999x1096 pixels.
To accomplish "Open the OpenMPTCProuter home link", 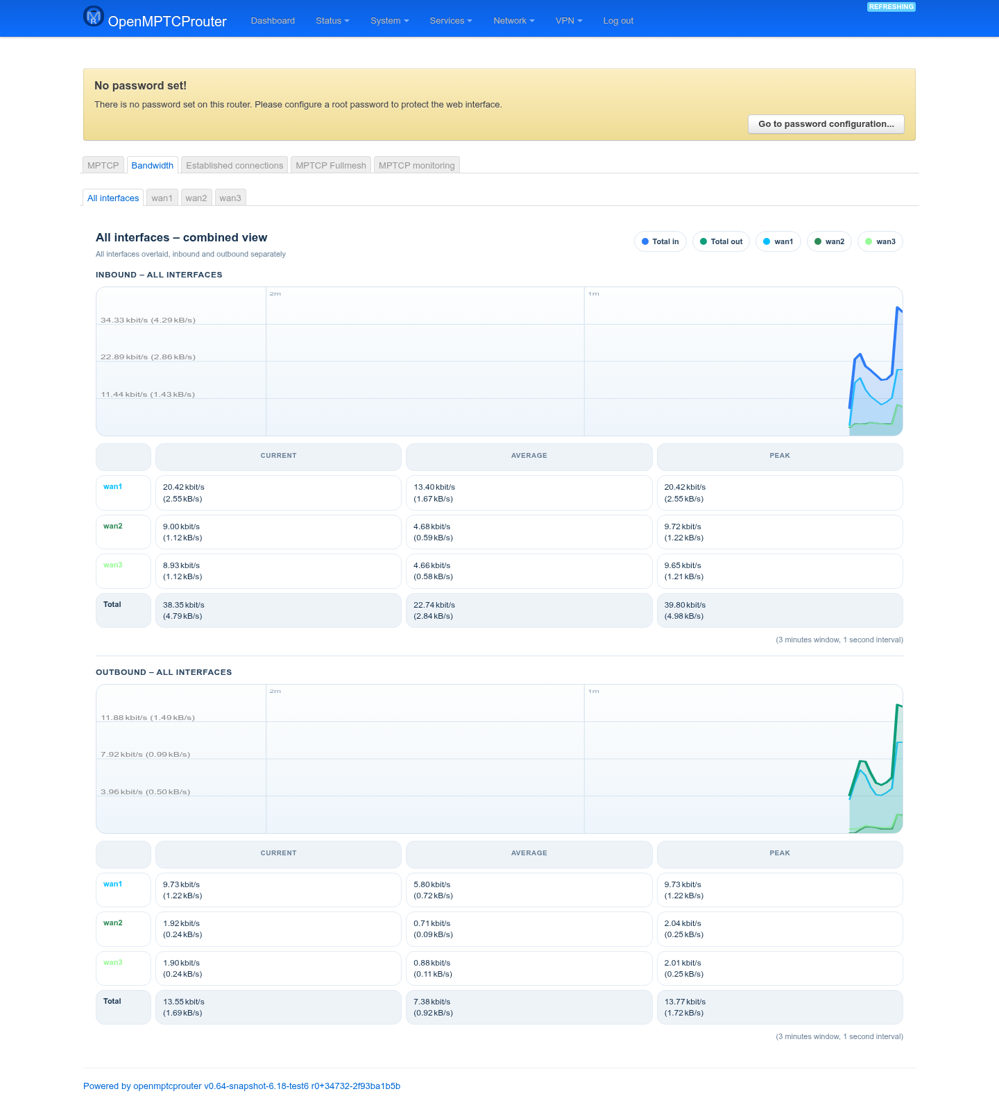I will click(x=167, y=22).
